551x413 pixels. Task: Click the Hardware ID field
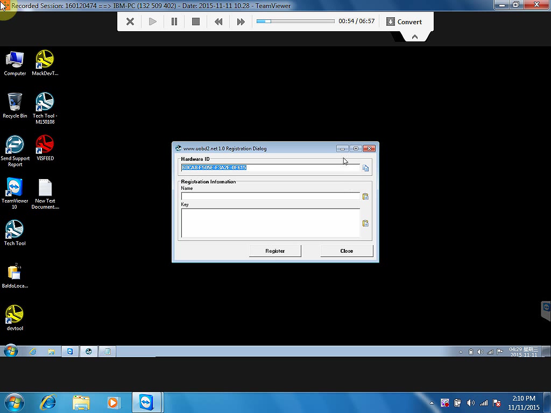click(271, 168)
